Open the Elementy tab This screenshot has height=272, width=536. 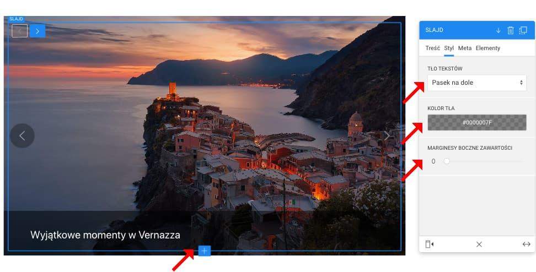point(488,48)
